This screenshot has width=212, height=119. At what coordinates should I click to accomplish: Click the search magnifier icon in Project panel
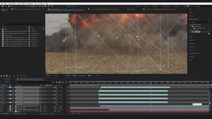pos(2,24)
